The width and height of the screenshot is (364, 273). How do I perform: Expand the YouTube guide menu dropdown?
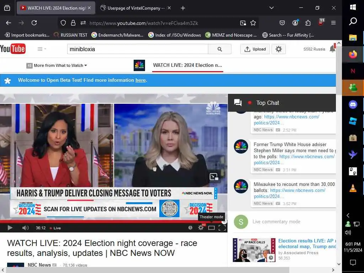(x=42, y=49)
